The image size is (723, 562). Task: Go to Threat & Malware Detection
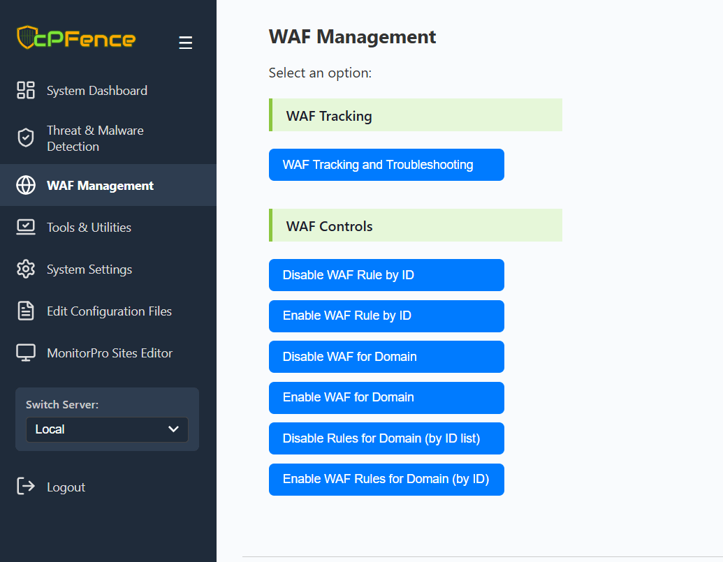[108, 138]
